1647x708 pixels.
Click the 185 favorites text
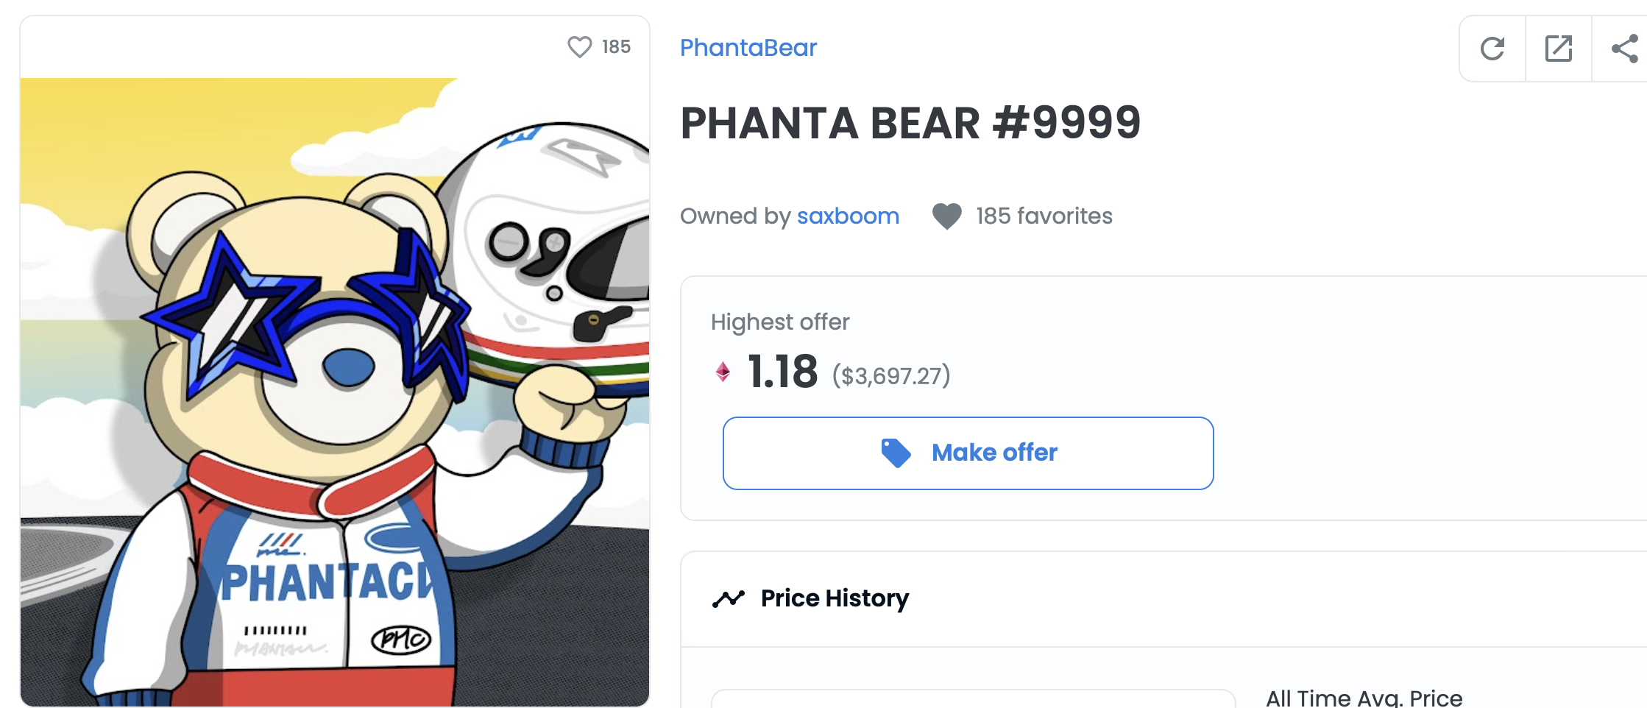[x=1044, y=216]
